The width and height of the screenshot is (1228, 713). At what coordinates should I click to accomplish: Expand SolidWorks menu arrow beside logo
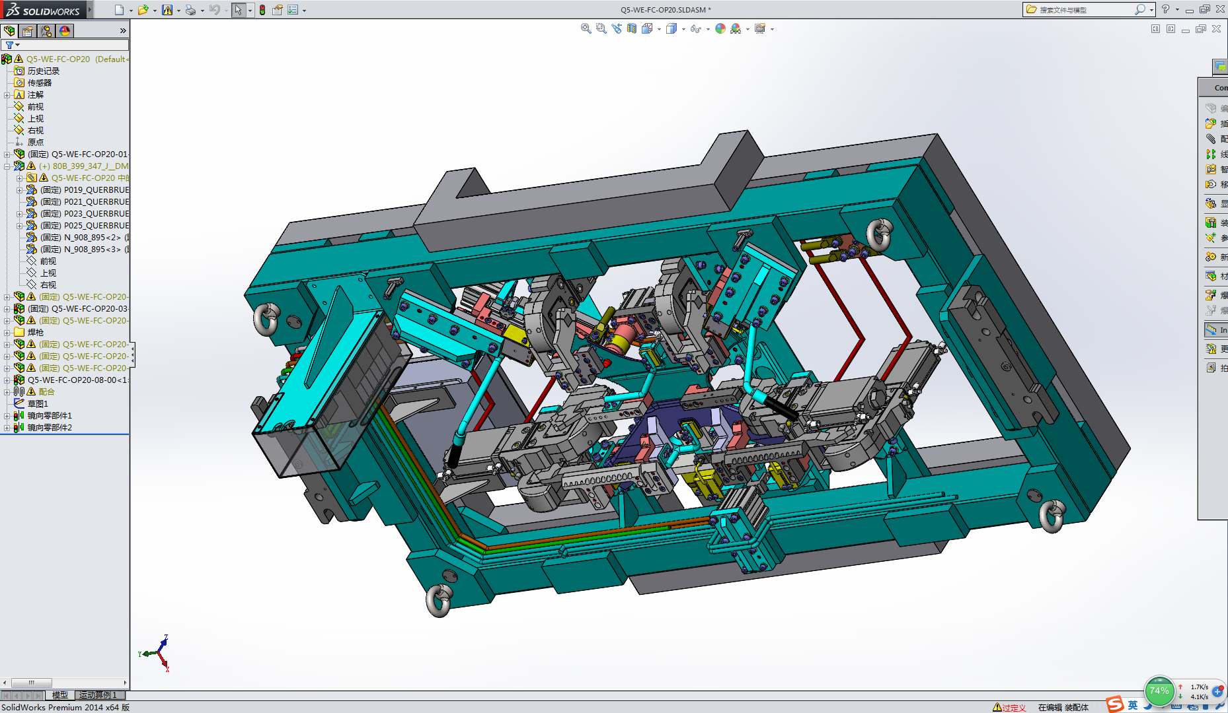90,10
